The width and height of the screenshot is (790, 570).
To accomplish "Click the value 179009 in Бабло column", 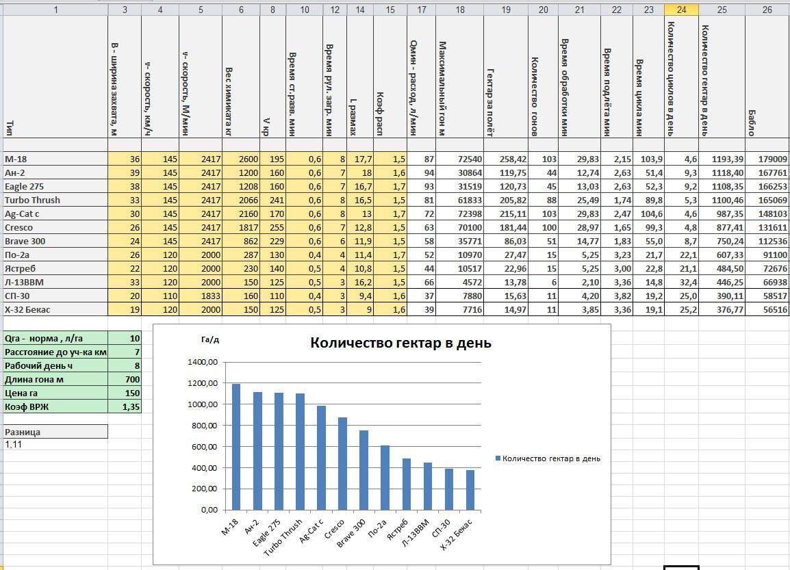I will (x=767, y=159).
